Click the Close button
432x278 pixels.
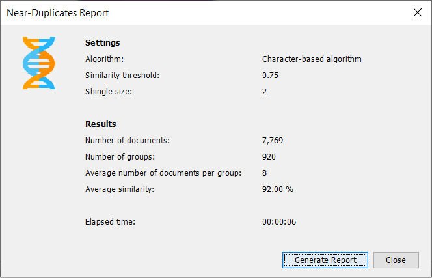[x=396, y=260]
